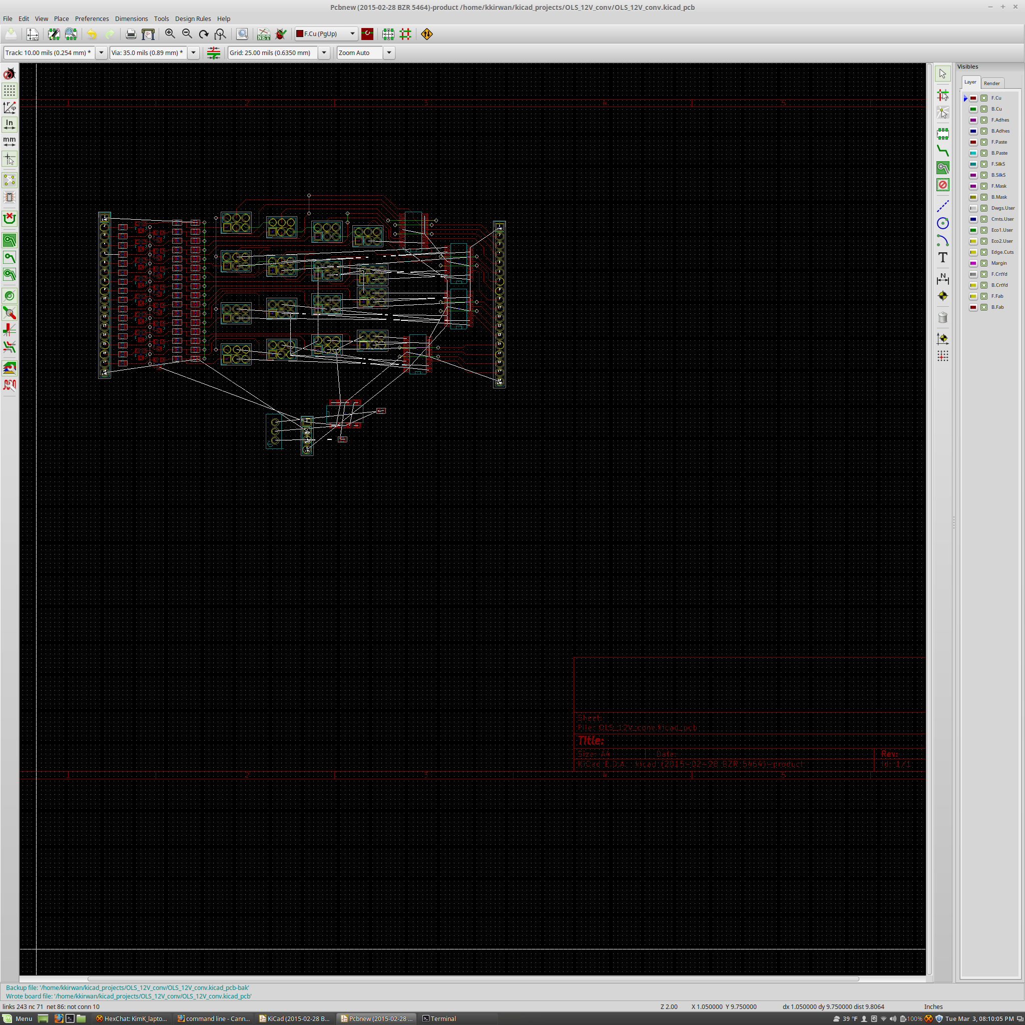The width and height of the screenshot is (1025, 1025).
Task: Toggle visibility of F.SilkS layer
Action: click(x=983, y=164)
